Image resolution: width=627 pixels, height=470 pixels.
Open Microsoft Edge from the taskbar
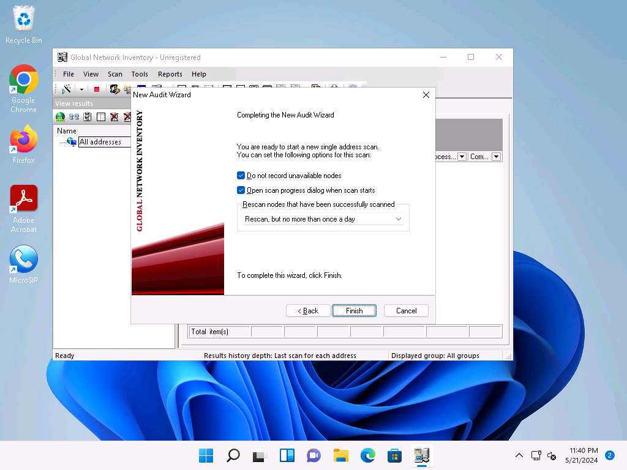click(367, 455)
